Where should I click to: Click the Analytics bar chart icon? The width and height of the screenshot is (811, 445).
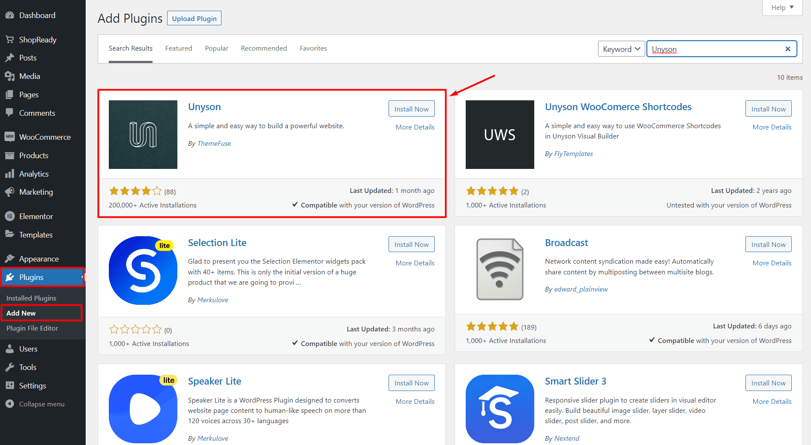pos(9,174)
